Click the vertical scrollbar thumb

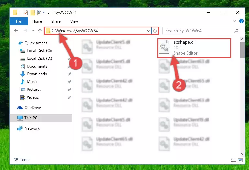point(242,50)
